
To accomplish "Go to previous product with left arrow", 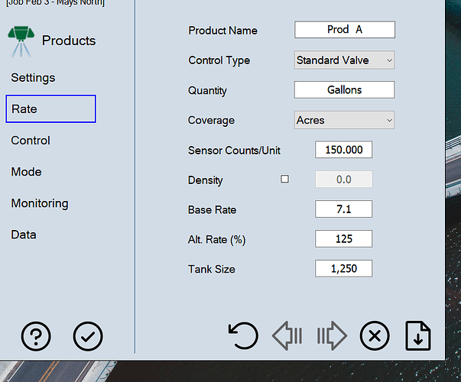I will 287,335.
